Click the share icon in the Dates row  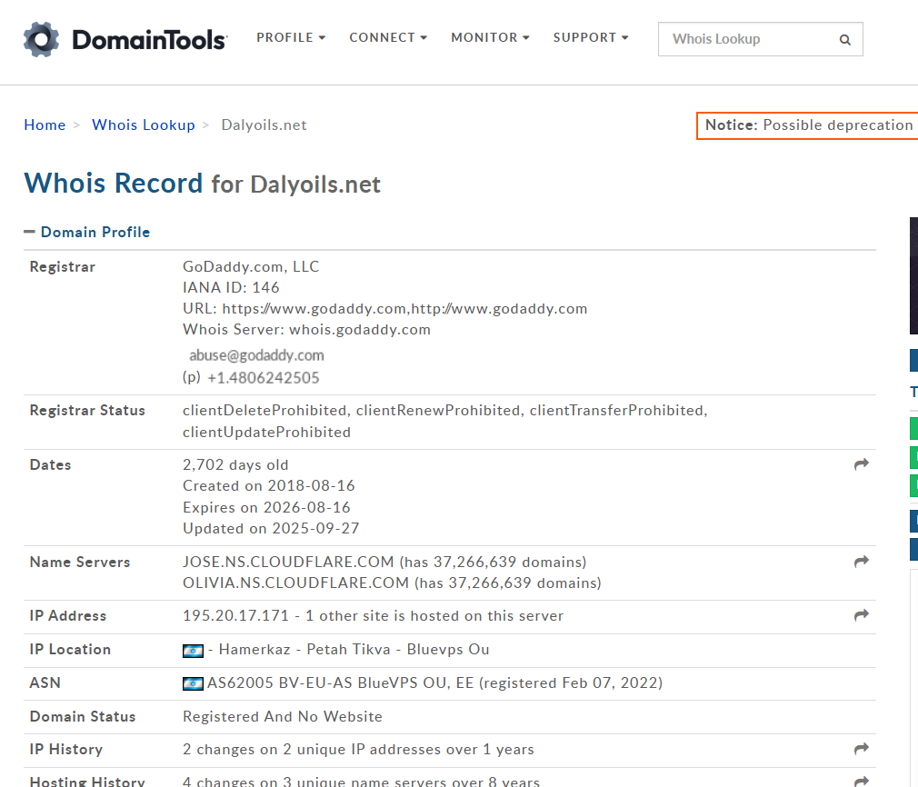[861, 463]
